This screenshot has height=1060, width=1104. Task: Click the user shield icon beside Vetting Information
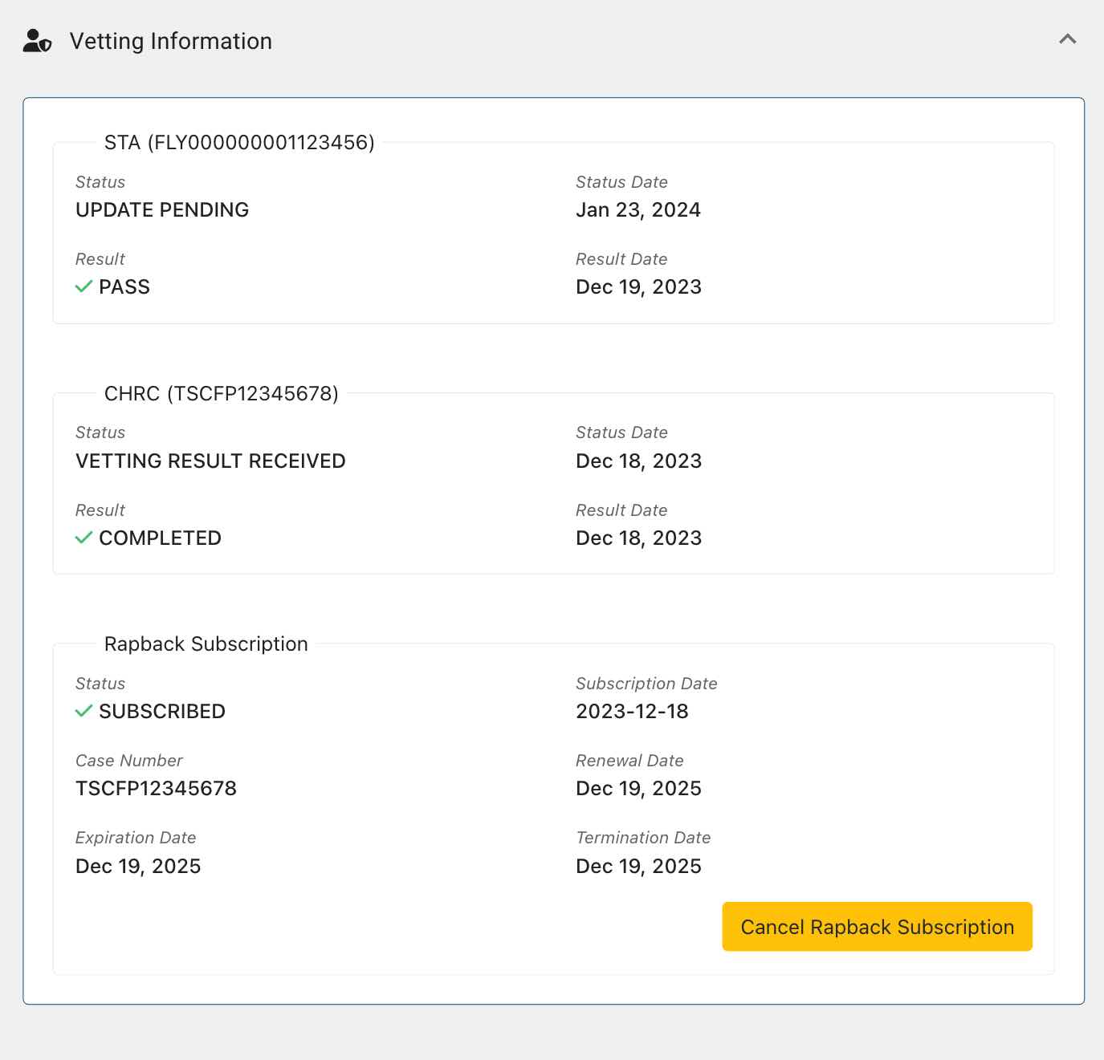37,41
